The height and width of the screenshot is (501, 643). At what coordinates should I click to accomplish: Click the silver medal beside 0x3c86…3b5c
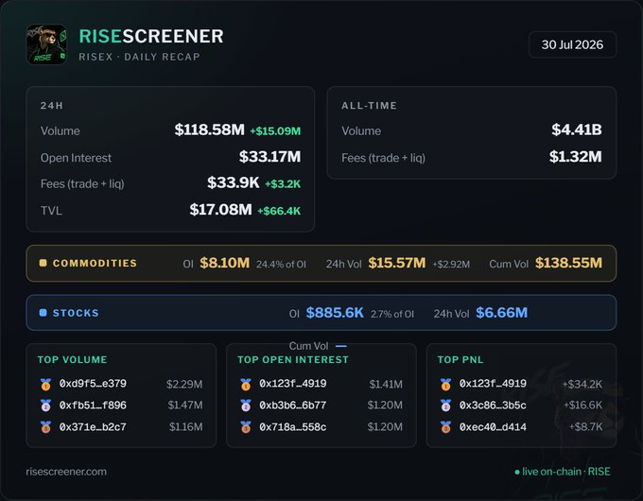coord(445,406)
